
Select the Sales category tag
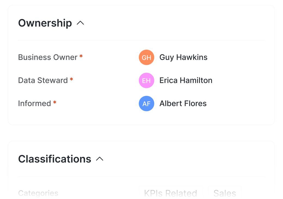225,193
